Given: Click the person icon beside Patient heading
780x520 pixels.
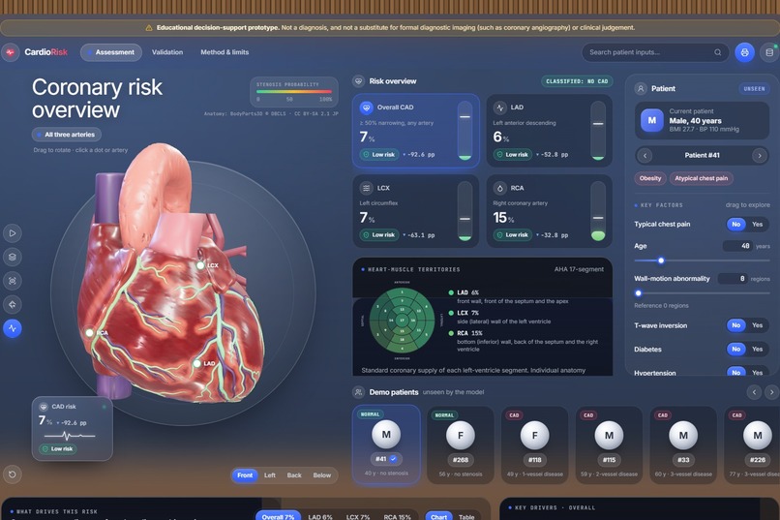Looking at the screenshot, I should point(641,88).
